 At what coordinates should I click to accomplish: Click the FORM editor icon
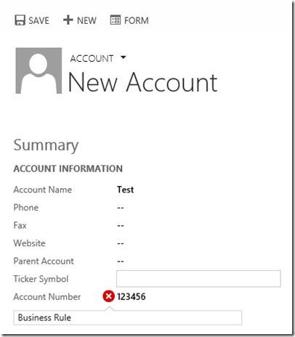(x=116, y=20)
